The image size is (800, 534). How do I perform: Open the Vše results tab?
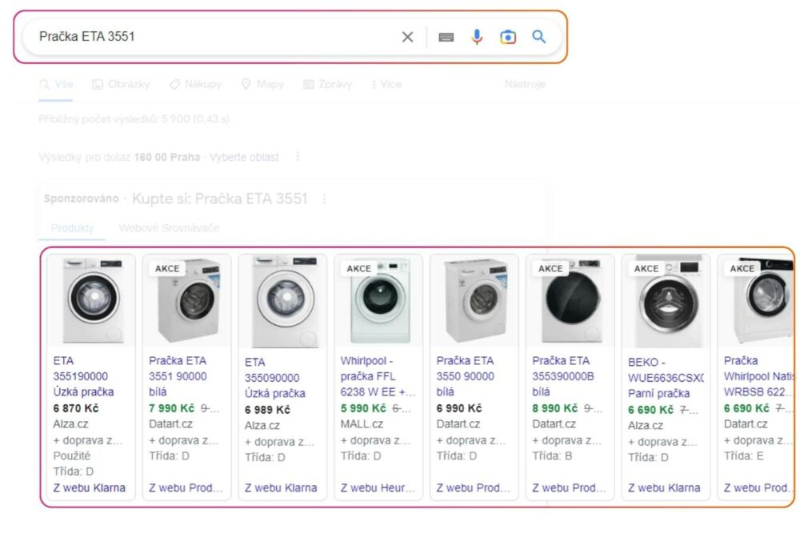pyautogui.click(x=56, y=84)
